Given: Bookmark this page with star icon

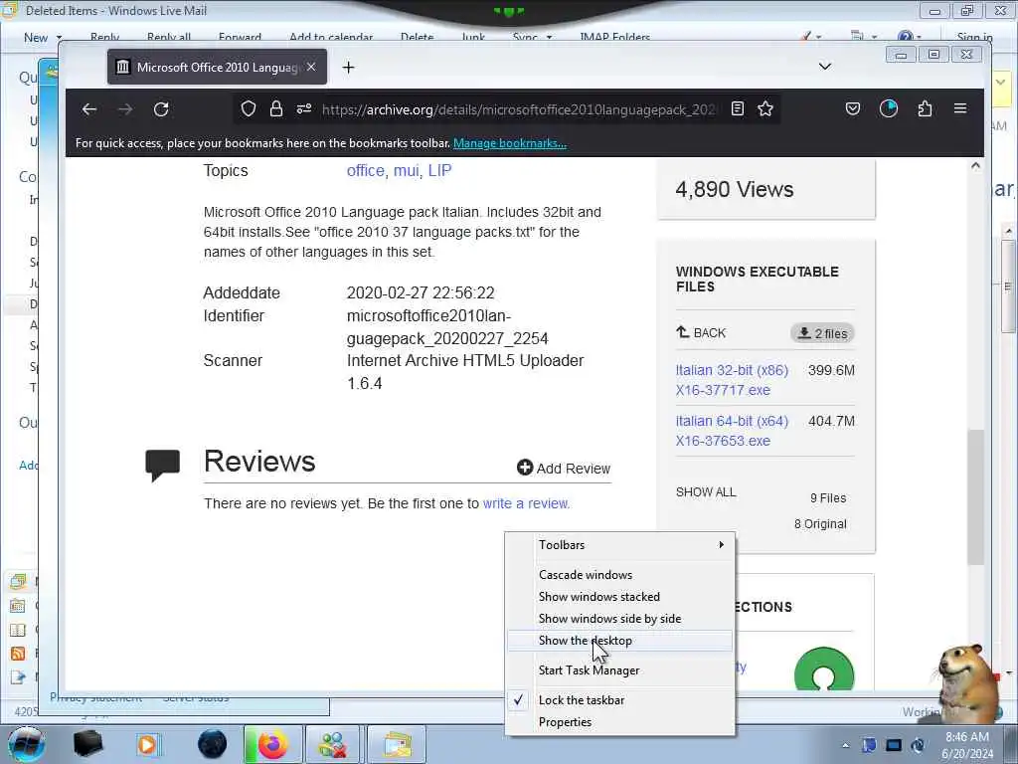Looking at the screenshot, I should click(x=765, y=108).
